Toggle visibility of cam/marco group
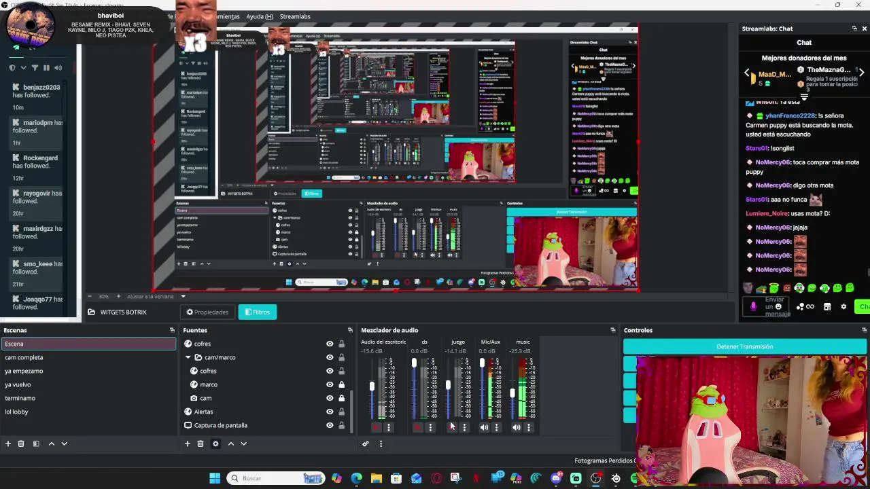 coord(330,357)
